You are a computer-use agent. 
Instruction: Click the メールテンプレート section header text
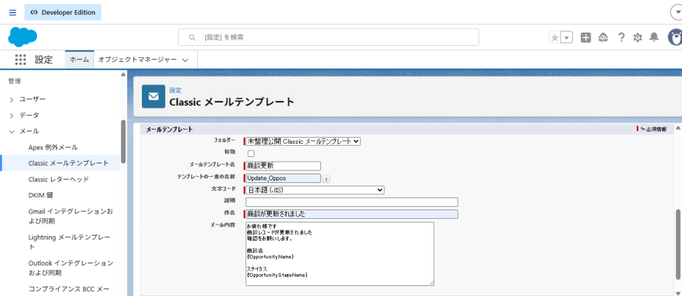[x=169, y=130]
